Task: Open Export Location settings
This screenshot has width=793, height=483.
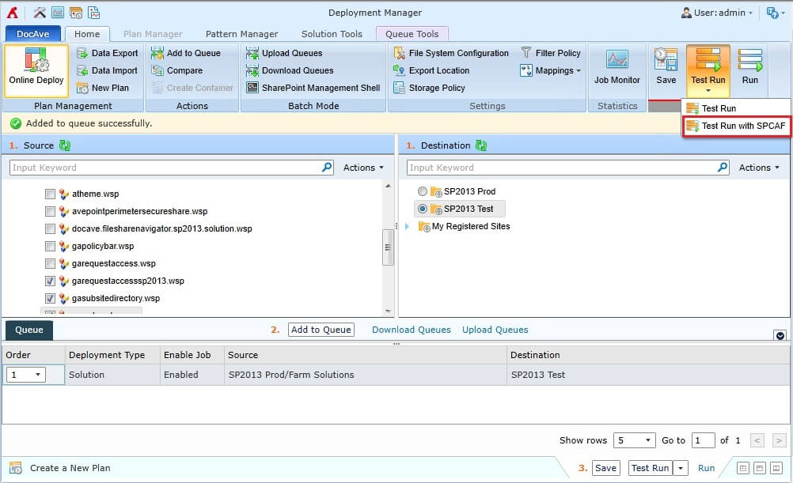Action: tap(431, 70)
